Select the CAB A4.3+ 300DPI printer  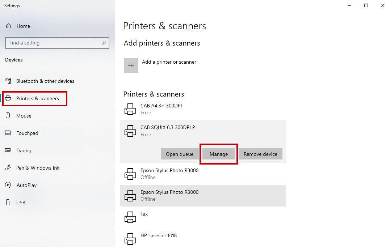coord(161,109)
